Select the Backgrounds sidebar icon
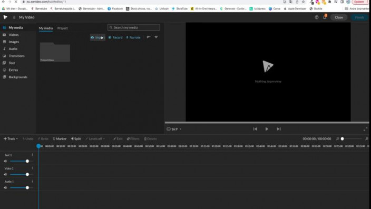Viewport: 371px width, 209px height. click(4, 77)
